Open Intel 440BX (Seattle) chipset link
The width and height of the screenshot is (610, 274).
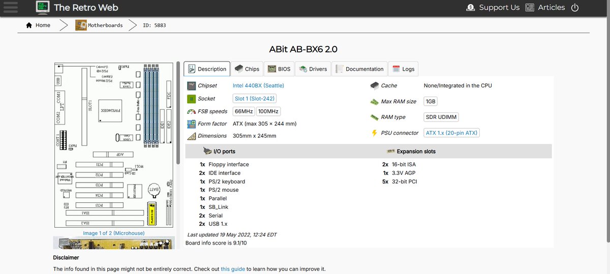(x=258, y=86)
